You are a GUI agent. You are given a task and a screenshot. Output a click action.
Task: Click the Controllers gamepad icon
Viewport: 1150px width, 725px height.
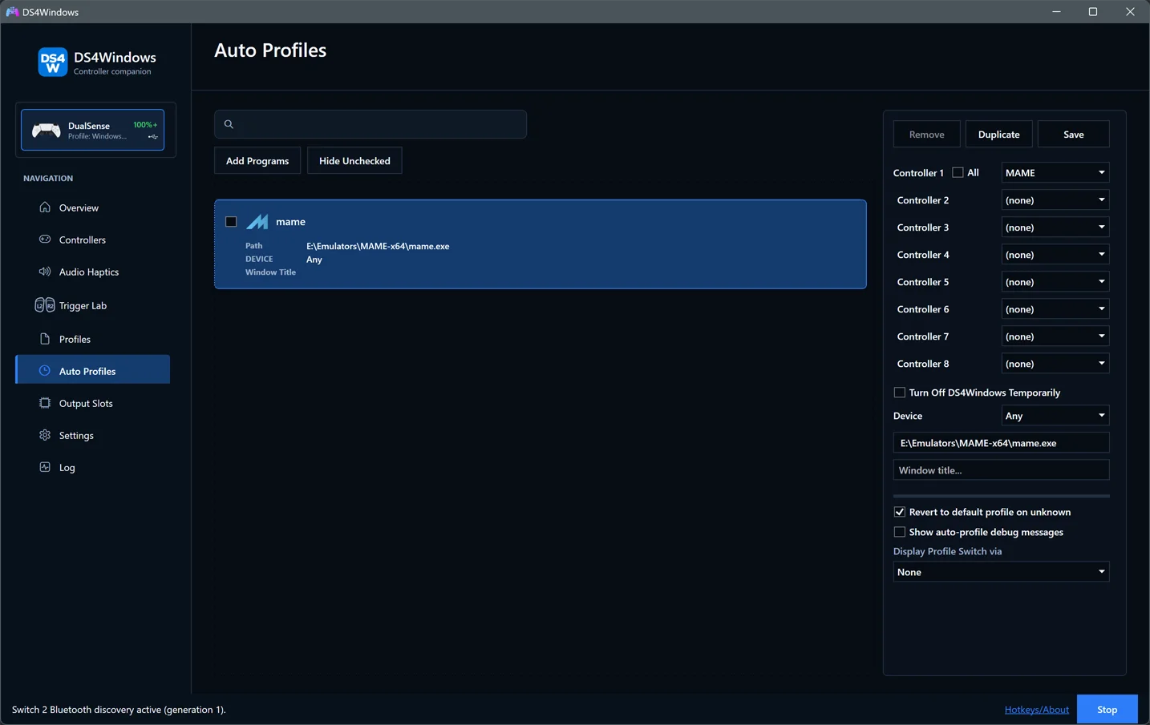point(45,240)
